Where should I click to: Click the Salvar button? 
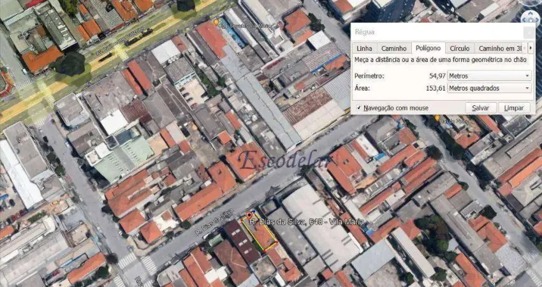481,108
